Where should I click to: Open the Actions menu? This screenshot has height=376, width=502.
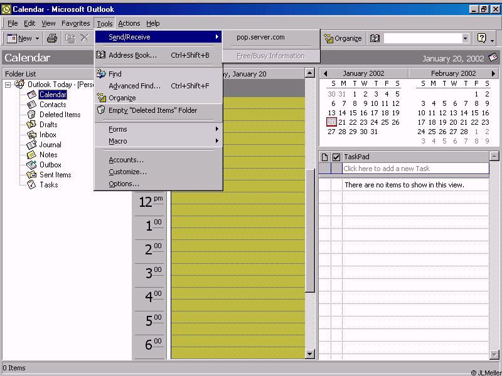point(129,23)
